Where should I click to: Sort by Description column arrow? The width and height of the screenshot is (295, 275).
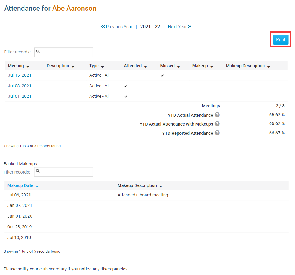tap(73, 67)
